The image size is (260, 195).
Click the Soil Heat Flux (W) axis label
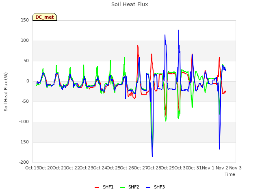(6, 91)
